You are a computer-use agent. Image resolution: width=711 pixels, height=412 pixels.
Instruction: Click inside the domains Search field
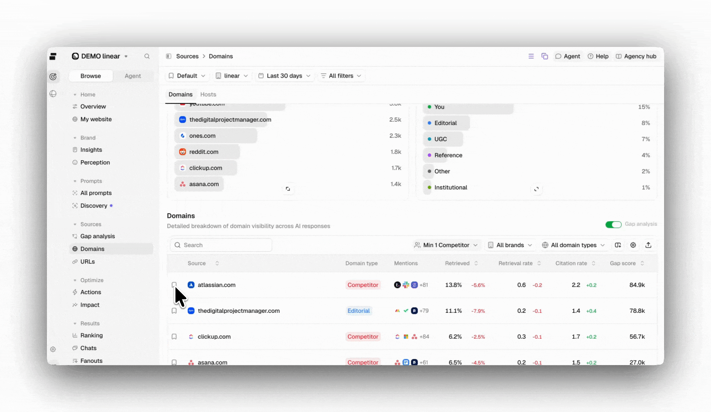tap(221, 245)
